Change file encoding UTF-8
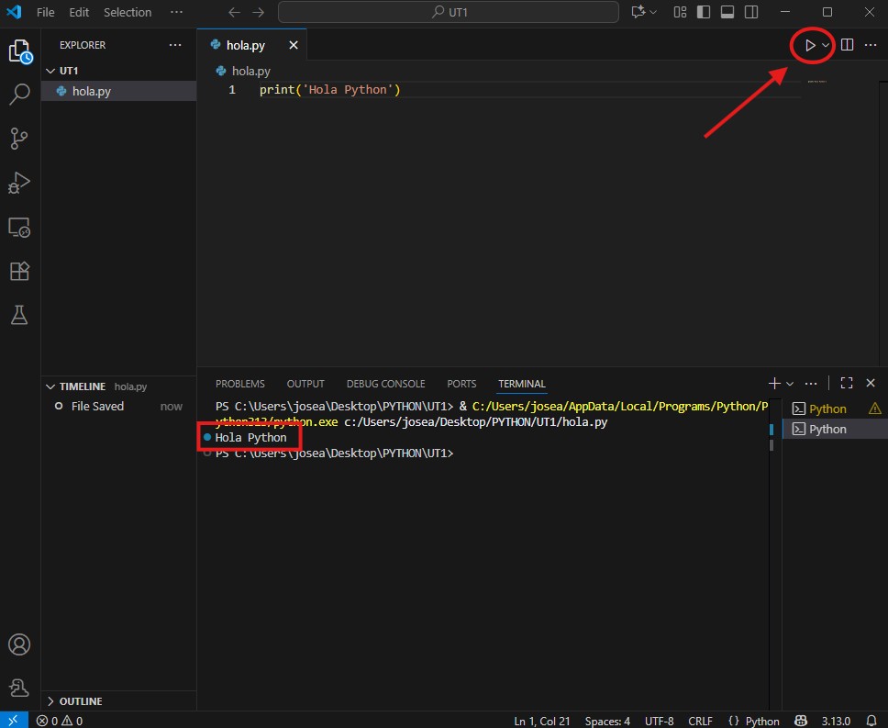 (660, 721)
